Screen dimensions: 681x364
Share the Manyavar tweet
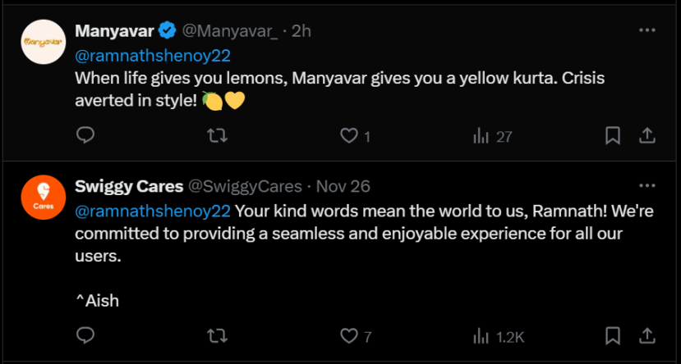(x=646, y=135)
